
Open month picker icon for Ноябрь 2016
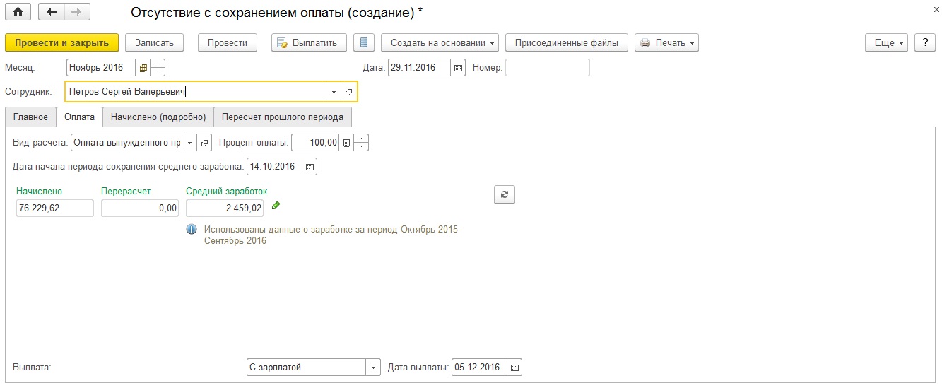143,68
